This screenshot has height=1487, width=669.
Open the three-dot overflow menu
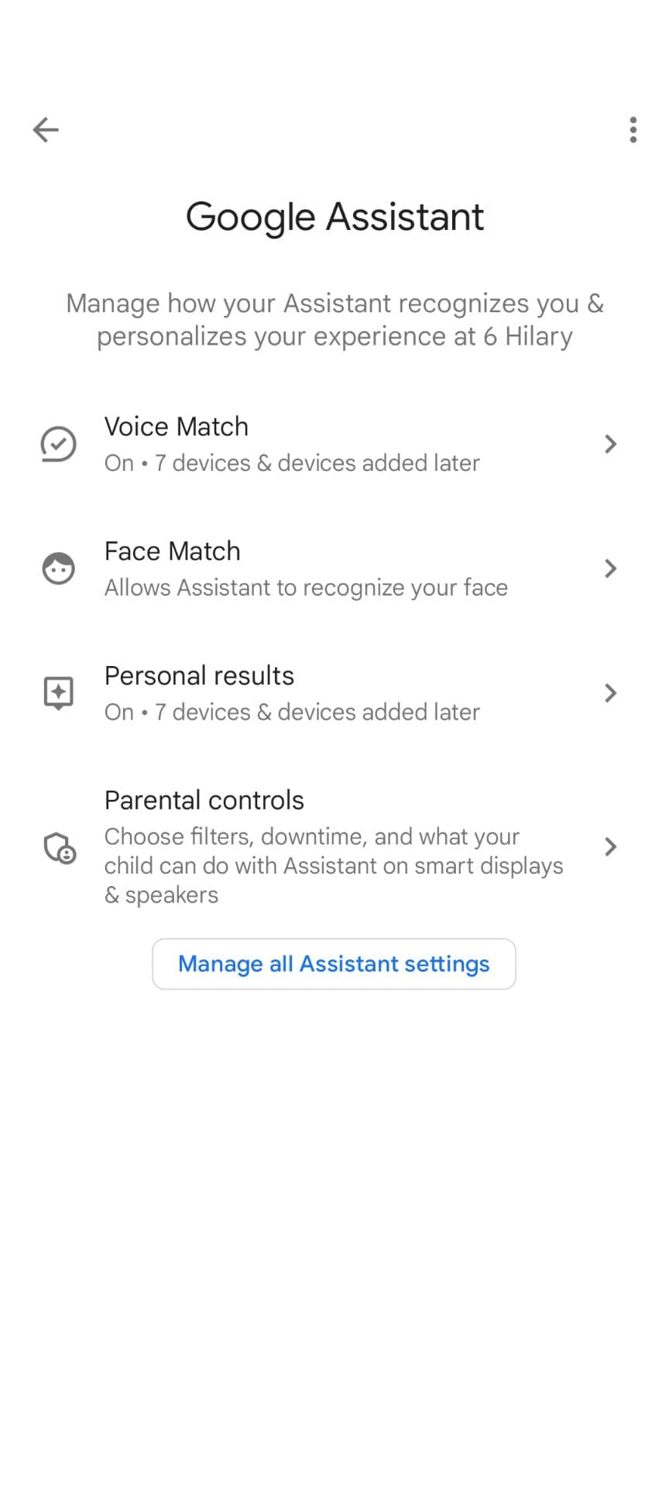633,129
